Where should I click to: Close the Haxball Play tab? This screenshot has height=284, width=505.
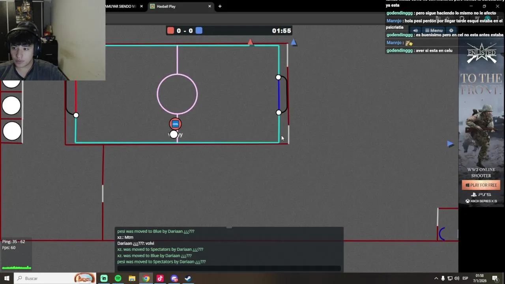point(209,6)
